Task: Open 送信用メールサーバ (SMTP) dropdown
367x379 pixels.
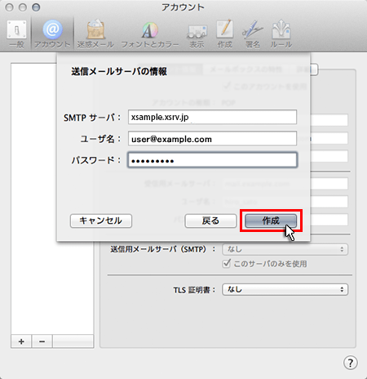Action: (x=285, y=249)
